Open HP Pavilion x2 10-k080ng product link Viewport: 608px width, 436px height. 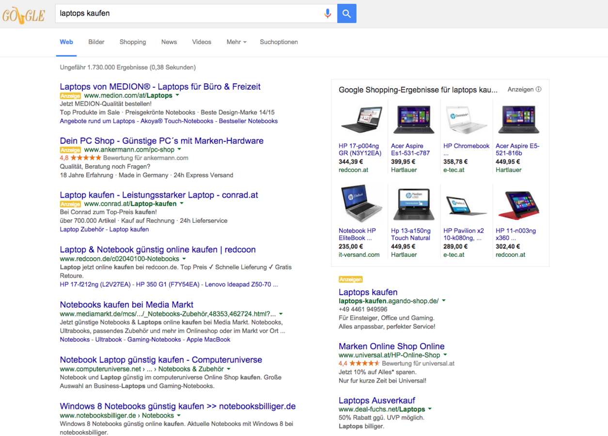coord(463,234)
